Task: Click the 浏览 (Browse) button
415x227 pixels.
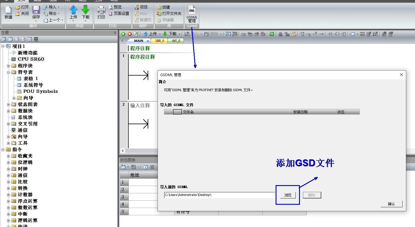Action: pyautogui.click(x=288, y=195)
